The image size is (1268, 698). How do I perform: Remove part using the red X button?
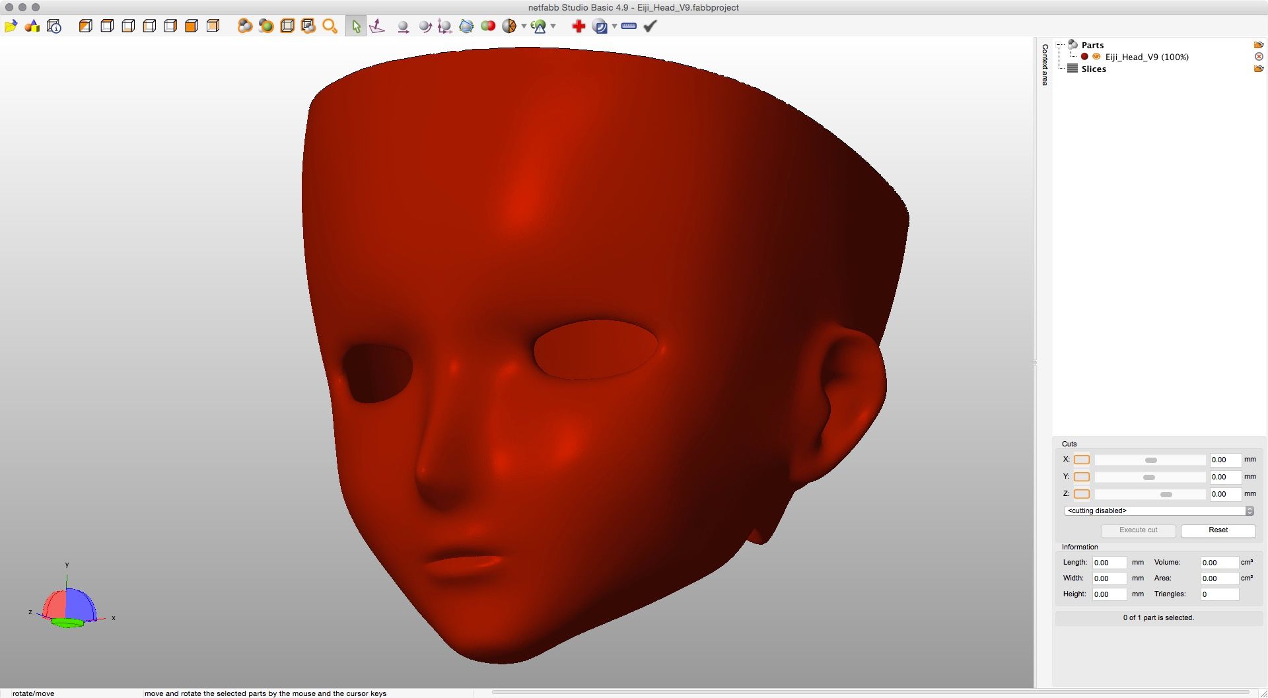click(x=1259, y=57)
